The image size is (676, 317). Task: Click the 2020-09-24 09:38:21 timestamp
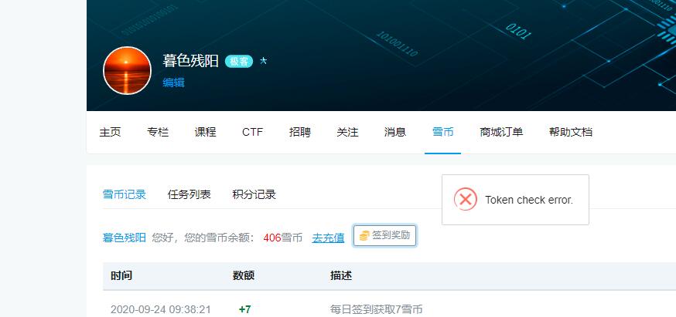coord(161,309)
